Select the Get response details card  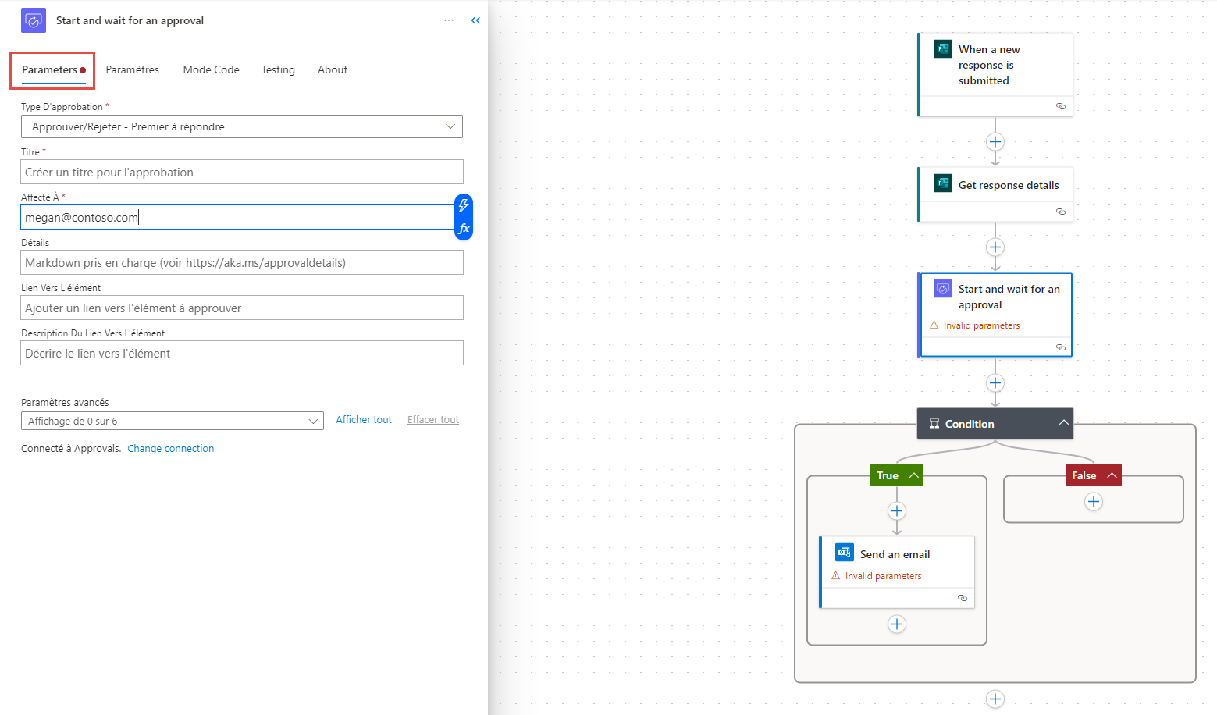click(995, 194)
